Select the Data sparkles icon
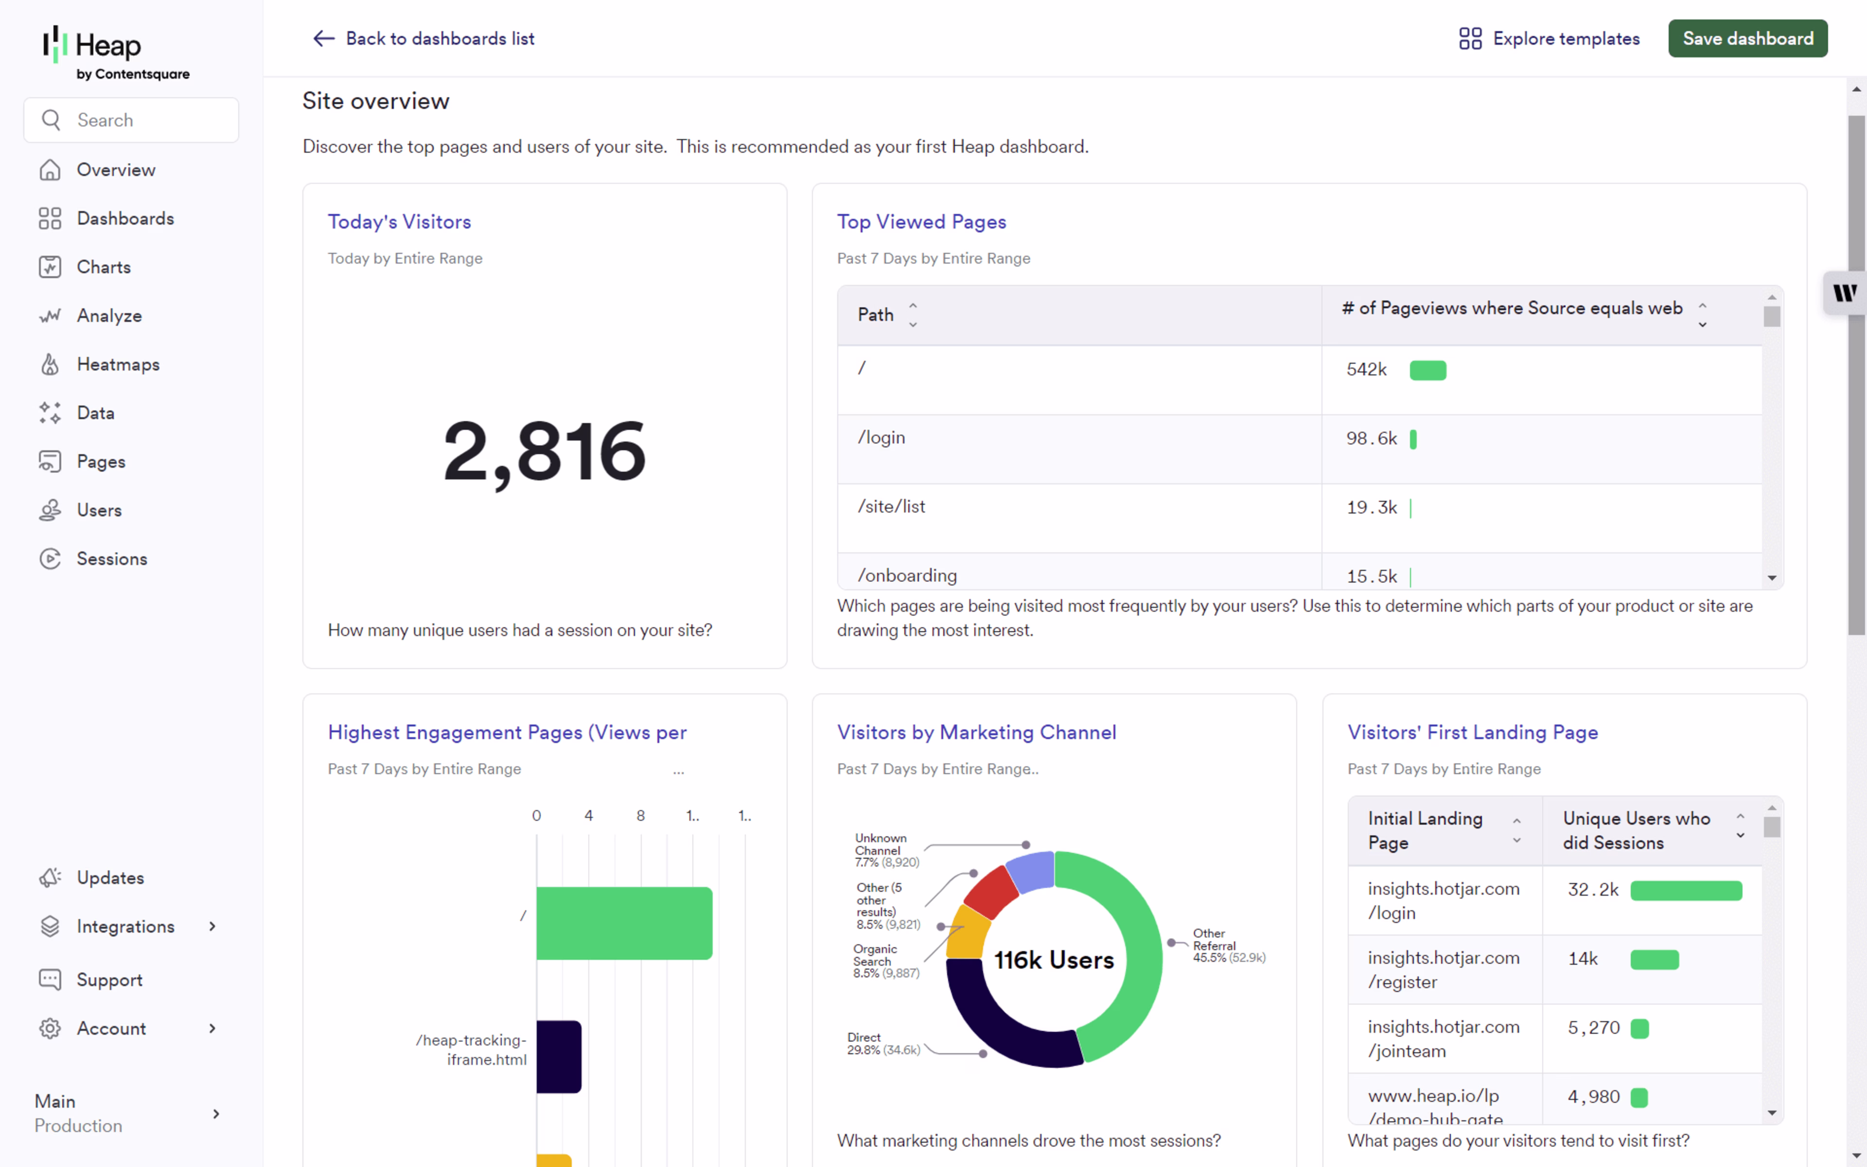Viewport: 1867px width, 1167px height. (x=50, y=413)
